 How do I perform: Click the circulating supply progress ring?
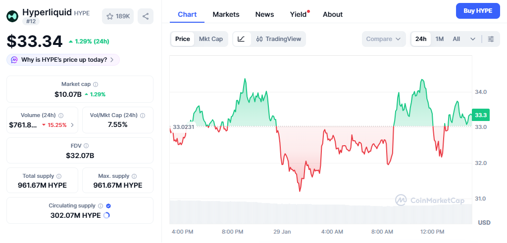pyautogui.click(x=106, y=215)
